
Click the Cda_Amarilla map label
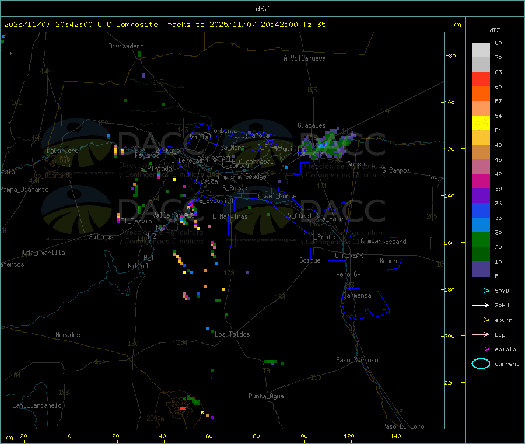pyautogui.click(x=44, y=253)
